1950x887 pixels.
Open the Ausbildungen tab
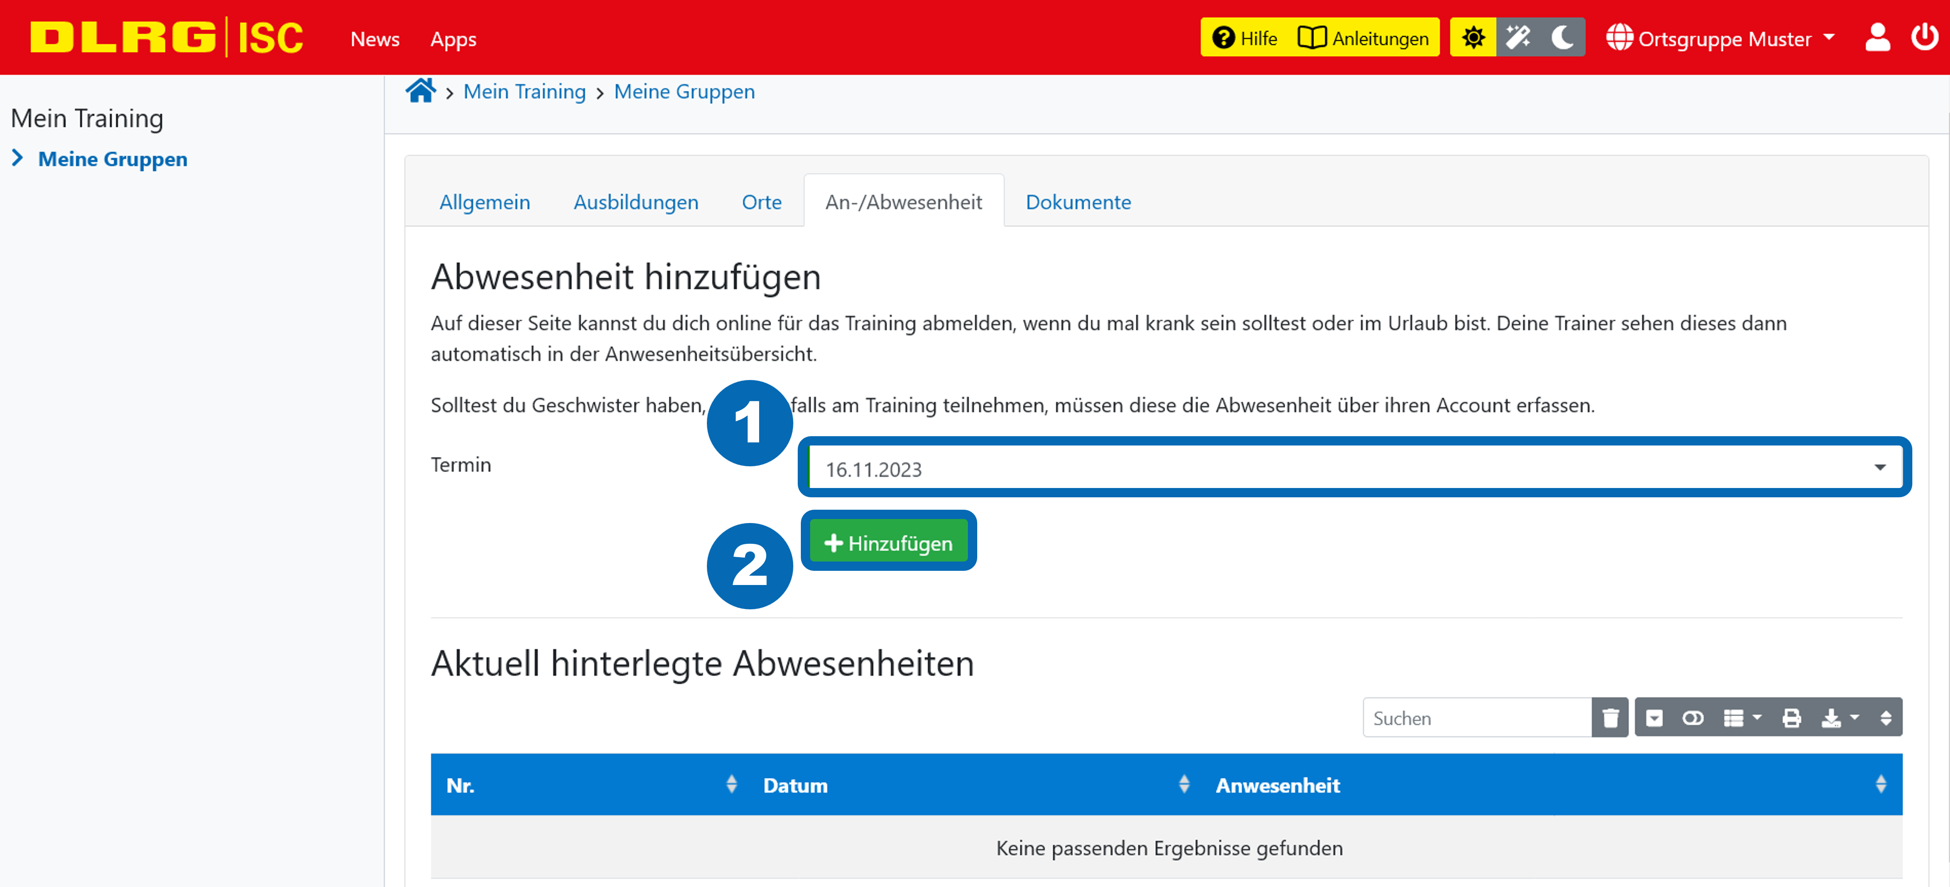point(636,202)
